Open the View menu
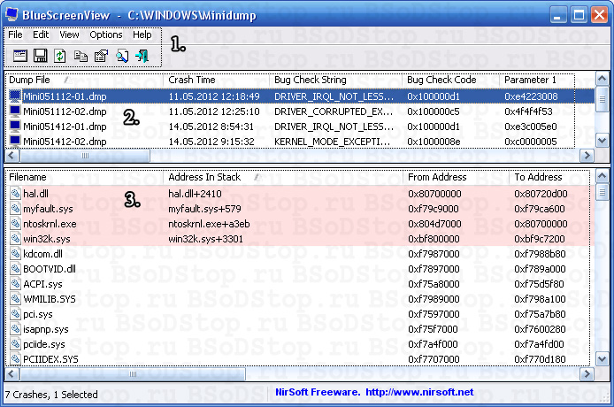 (69, 35)
